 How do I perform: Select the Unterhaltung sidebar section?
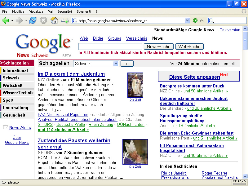pos(17,108)
